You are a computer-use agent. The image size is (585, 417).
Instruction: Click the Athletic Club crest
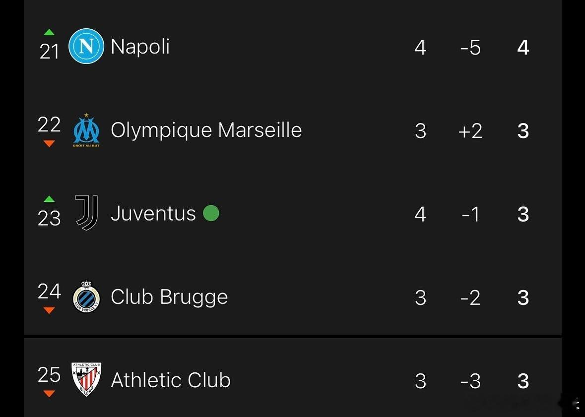click(x=86, y=380)
